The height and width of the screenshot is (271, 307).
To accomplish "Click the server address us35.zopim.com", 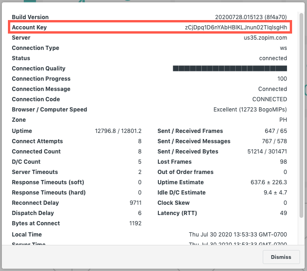I will [x=266, y=38].
